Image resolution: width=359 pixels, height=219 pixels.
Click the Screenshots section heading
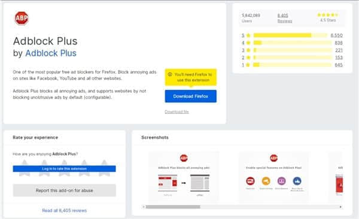(x=155, y=137)
